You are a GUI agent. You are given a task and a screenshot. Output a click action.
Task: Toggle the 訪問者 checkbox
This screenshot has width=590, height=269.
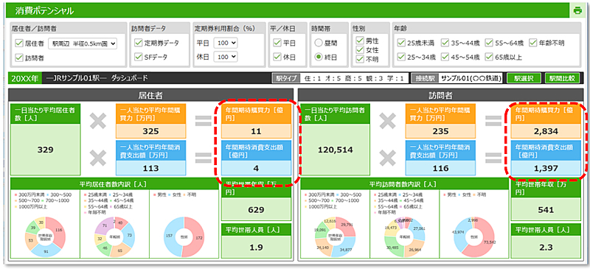click(19, 57)
